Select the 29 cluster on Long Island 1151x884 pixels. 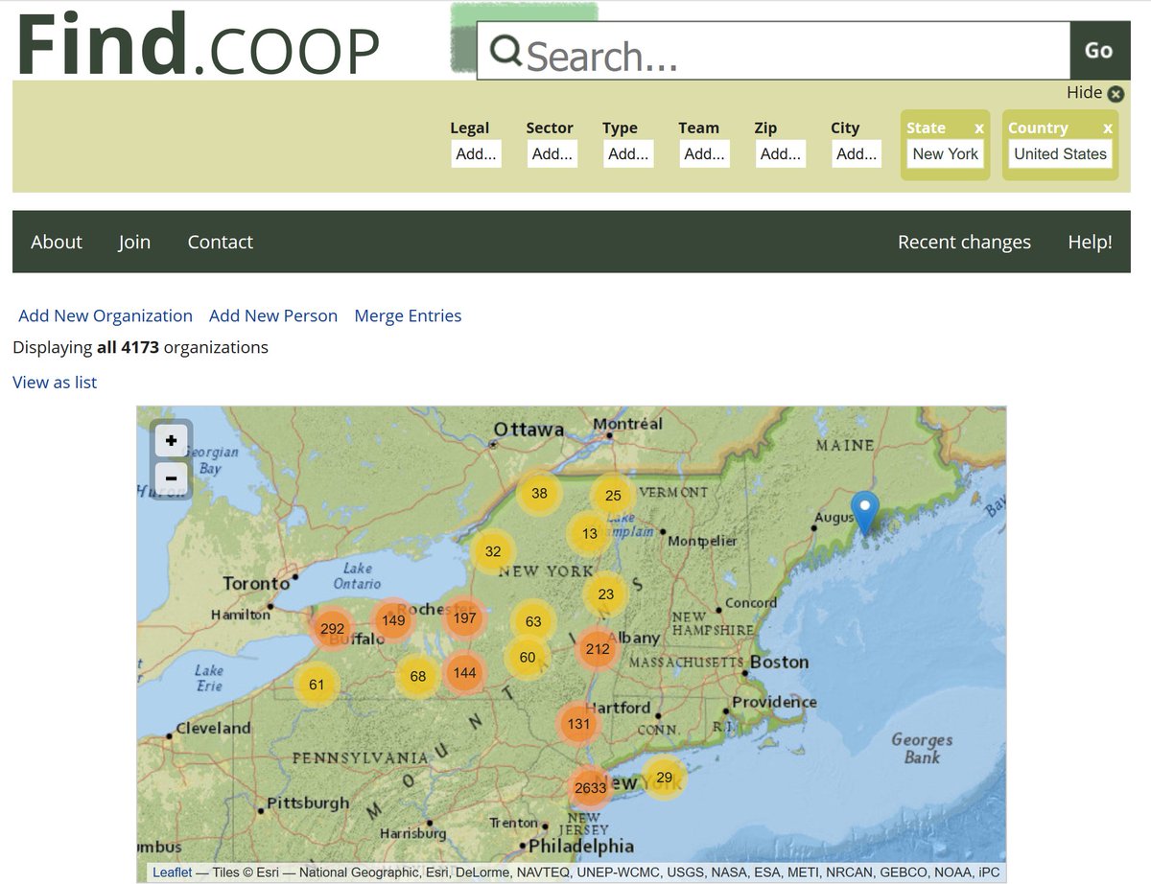pos(665,779)
